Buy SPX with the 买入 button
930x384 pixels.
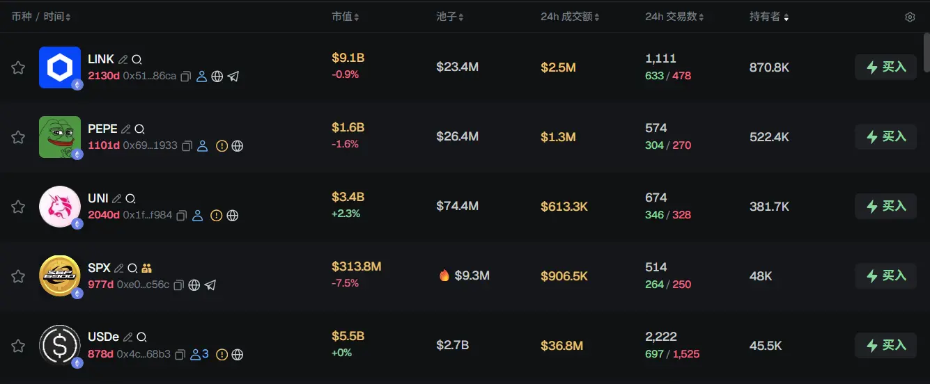click(x=885, y=276)
